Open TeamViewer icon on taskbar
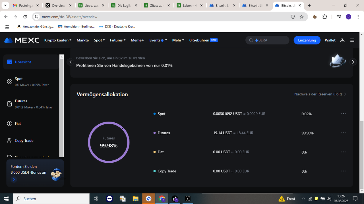The width and height of the screenshot is (364, 204). tap(109, 199)
